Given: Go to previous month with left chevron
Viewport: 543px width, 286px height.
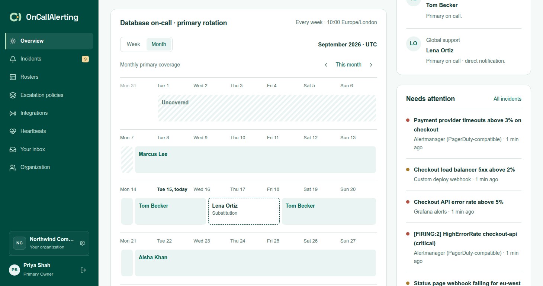Looking at the screenshot, I should coord(326,65).
